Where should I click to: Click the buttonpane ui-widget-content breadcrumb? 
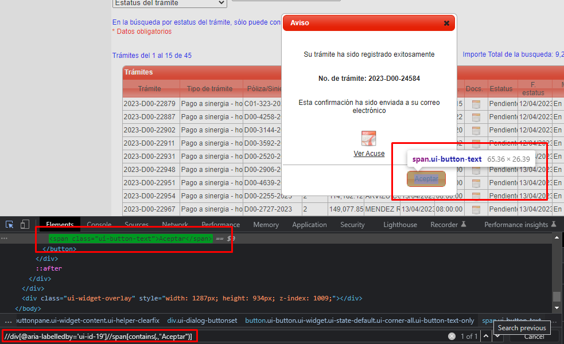tap(88, 320)
